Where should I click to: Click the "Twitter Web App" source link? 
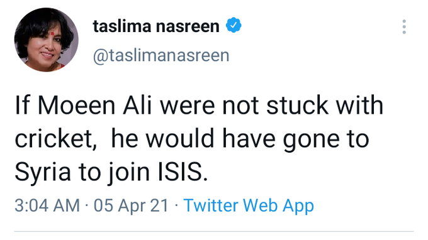[249, 205]
